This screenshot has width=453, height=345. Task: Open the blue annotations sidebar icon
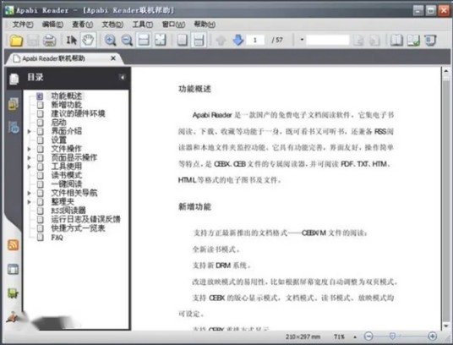14,127
